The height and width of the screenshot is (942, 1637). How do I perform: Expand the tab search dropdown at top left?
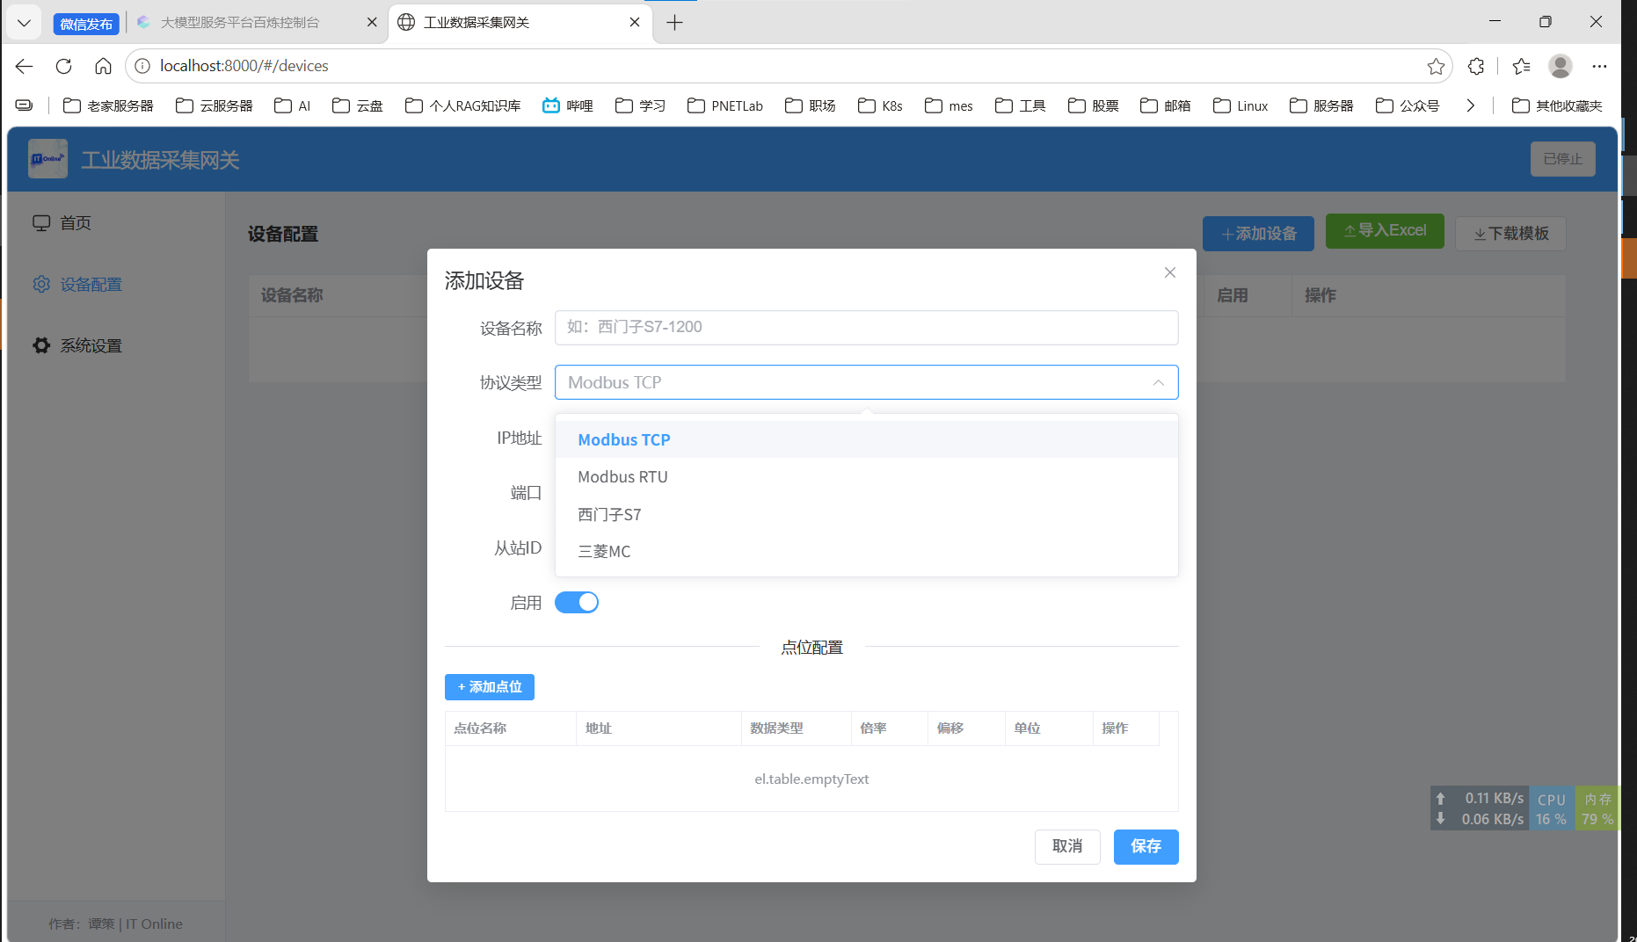[24, 23]
